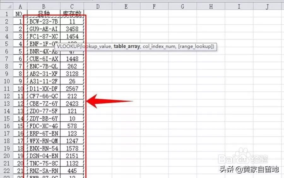Select cell containing BCW-23-7B
Viewport: 284px width, 178px height.
click(x=44, y=21)
